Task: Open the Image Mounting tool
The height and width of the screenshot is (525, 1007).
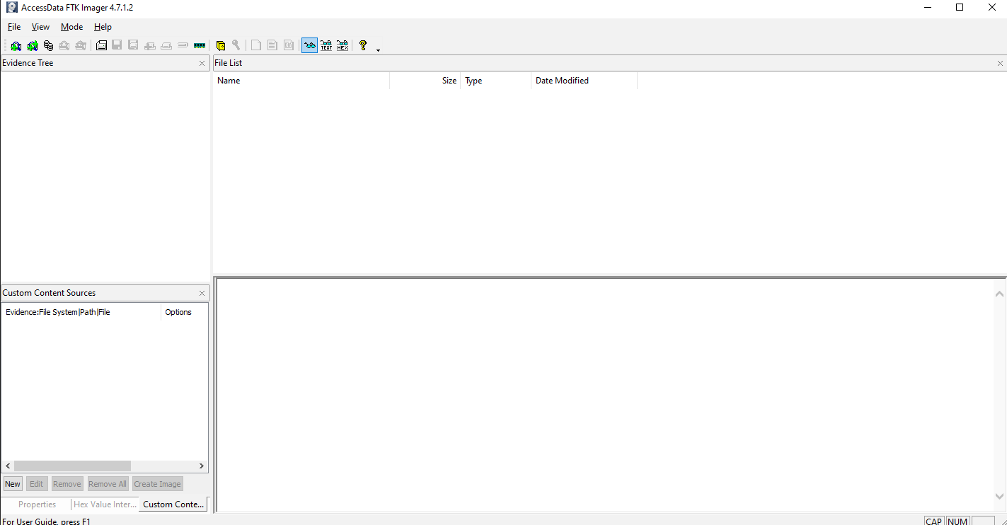Action: click(48, 45)
